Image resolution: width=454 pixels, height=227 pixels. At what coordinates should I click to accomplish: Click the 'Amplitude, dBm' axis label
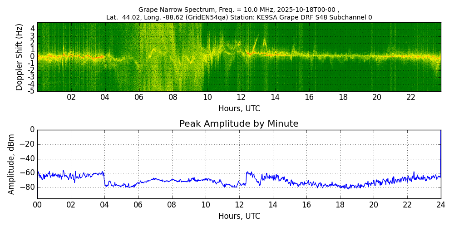point(12,164)
